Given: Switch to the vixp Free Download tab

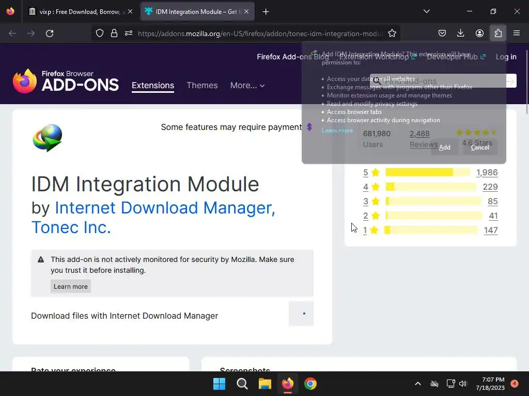Looking at the screenshot, I should pyautogui.click(x=80, y=12).
